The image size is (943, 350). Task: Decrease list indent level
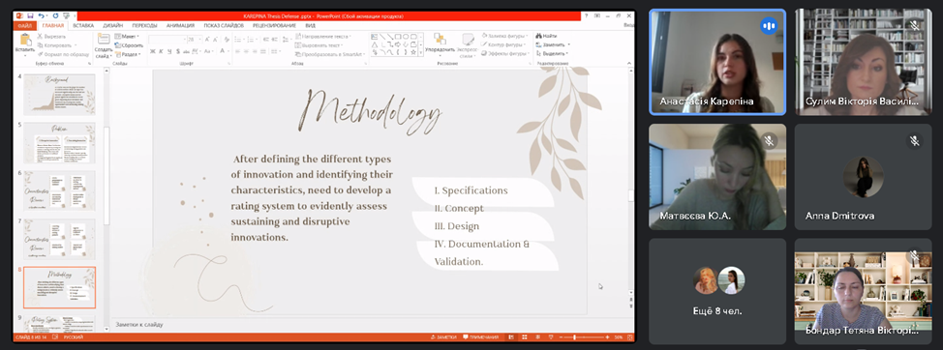pyautogui.click(x=265, y=40)
